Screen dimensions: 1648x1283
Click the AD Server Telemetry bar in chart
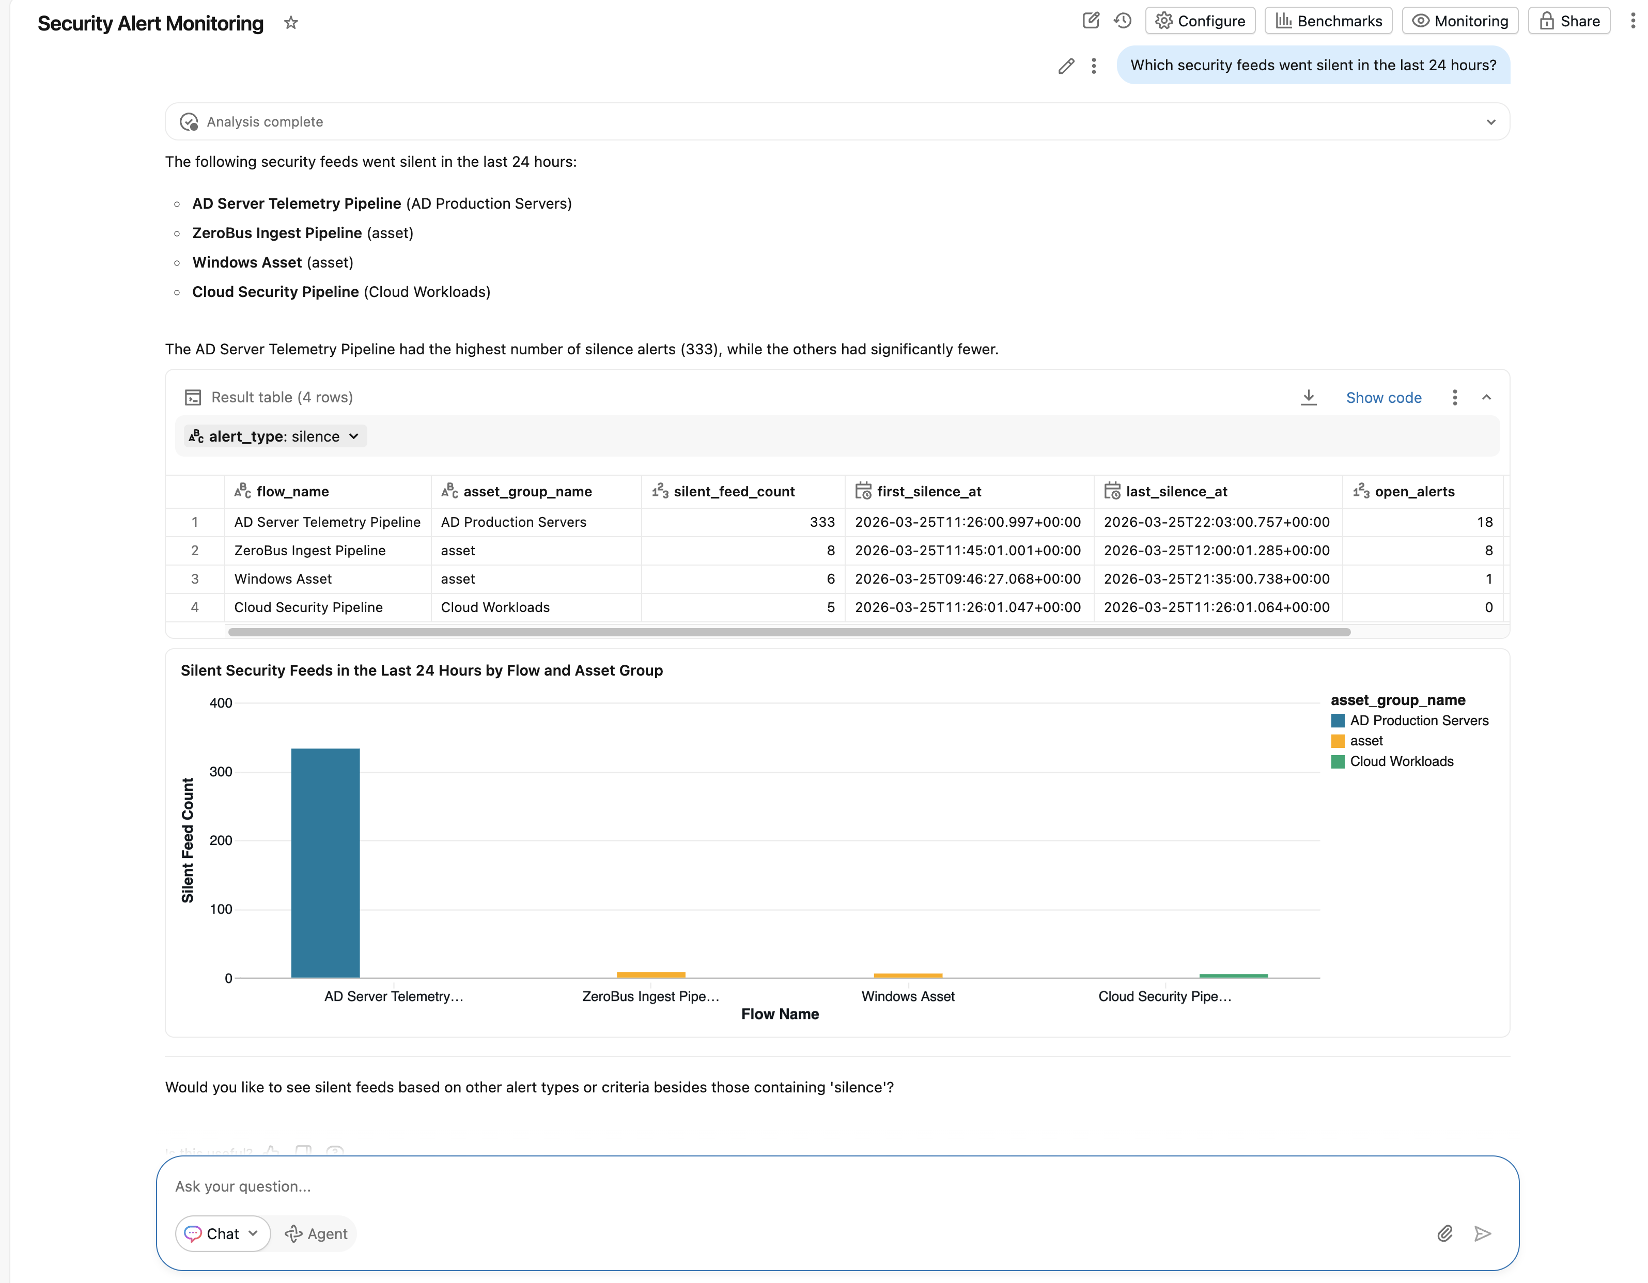coord(325,863)
